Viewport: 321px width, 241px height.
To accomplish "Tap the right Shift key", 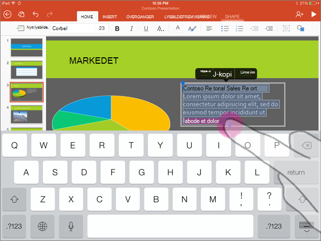I will [x=303, y=199].
